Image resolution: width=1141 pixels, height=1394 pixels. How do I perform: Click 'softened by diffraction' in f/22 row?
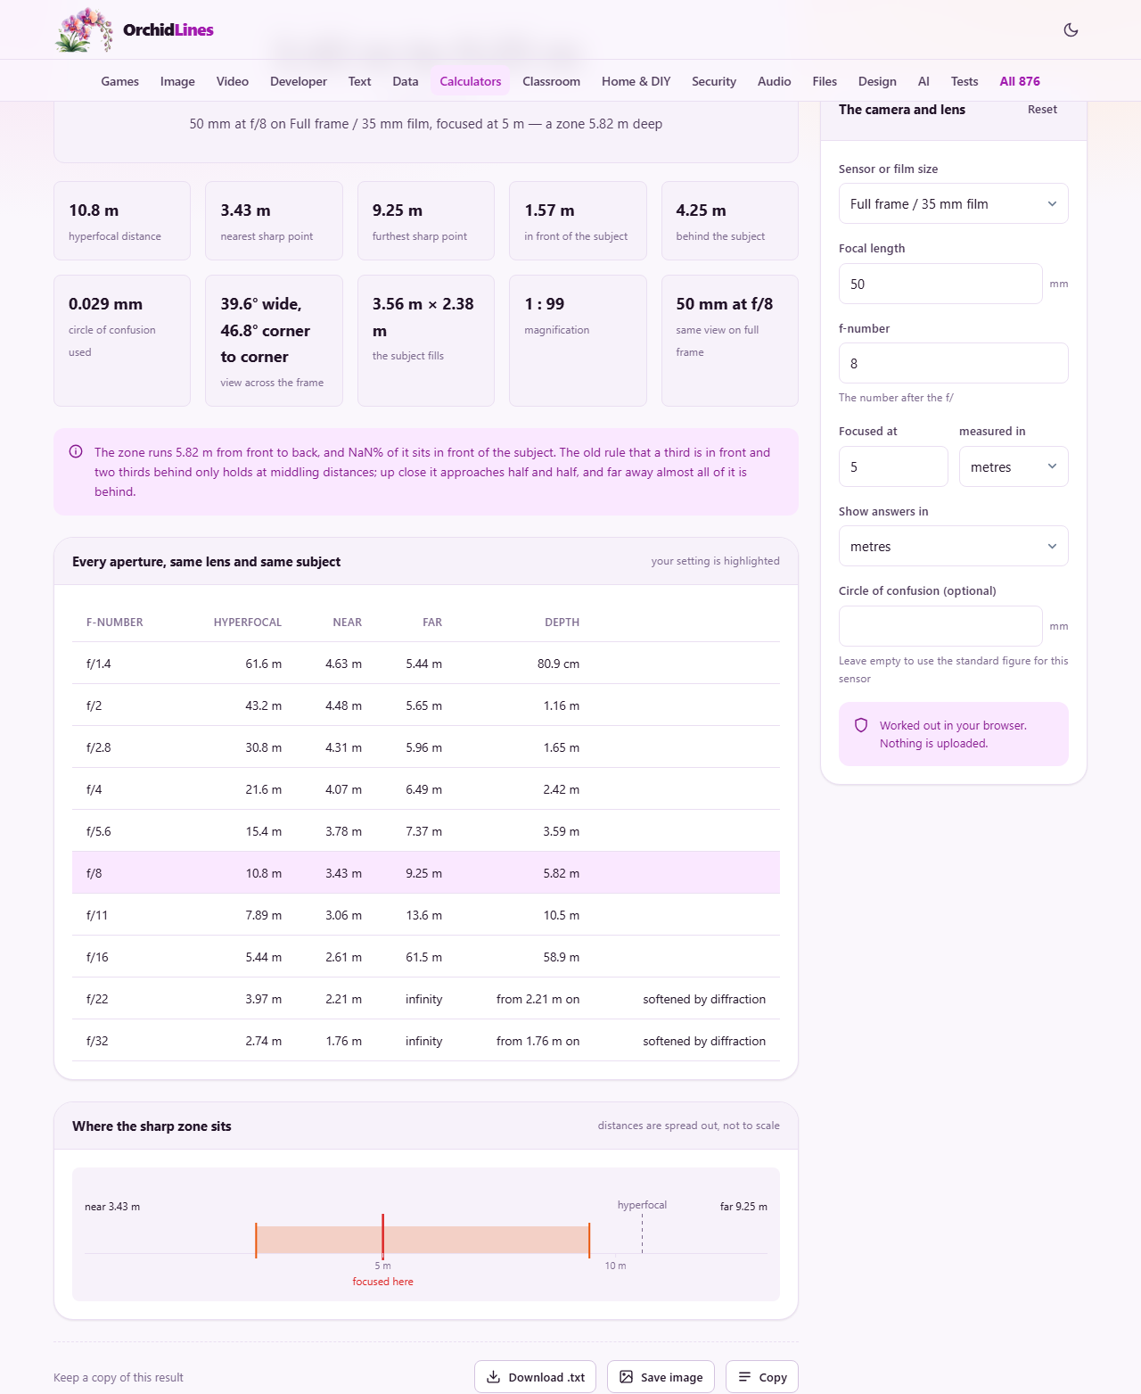click(x=703, y=999)
